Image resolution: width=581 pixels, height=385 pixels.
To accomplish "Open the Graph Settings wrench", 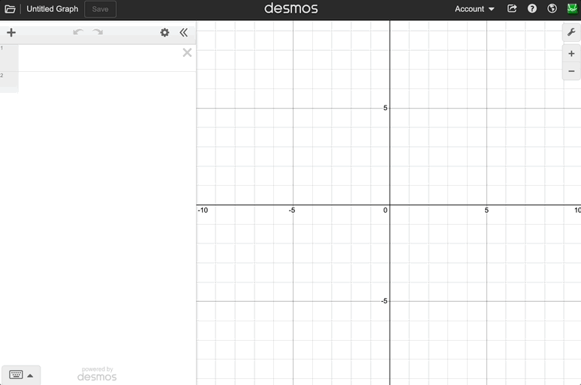I will pyautogui.click(x=571, y=32).
